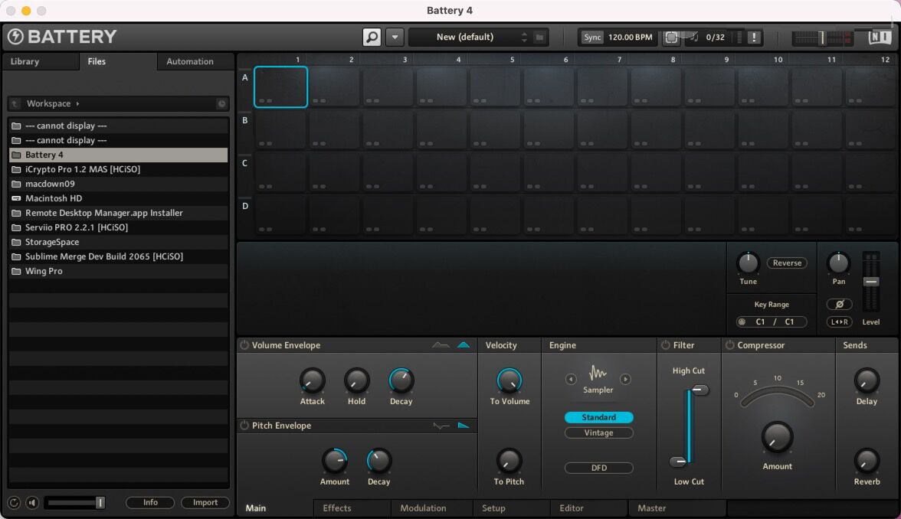Toggle Volume Envelope power button
901x519 pixels.
pos(244,345)
